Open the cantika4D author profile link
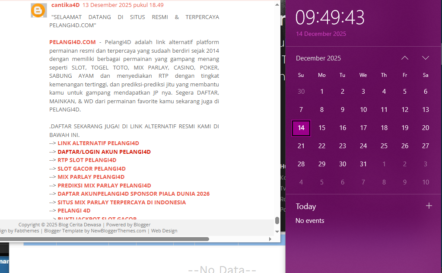Viewport: 442px width, 273px height. point(65,5)
